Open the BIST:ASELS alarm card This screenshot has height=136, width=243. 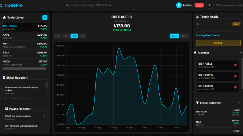pos(218,65)
